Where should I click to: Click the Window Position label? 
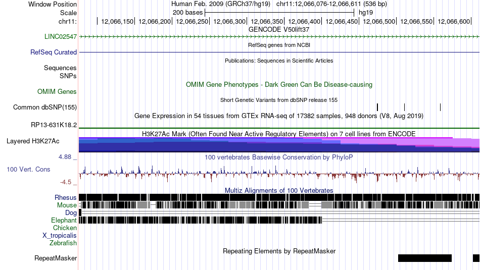click(53, 4)
